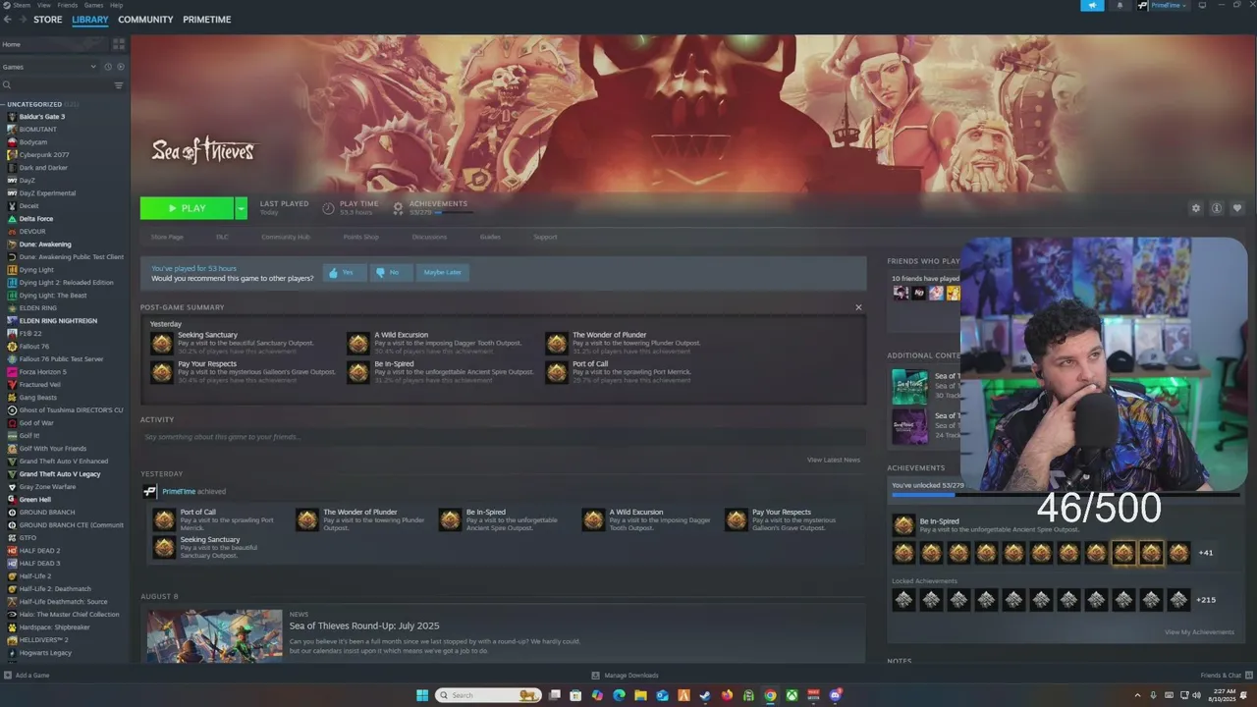1257x707 pixels.
Task: Select Cyberpunk 2077 in the library list
Action: point(44,155)
